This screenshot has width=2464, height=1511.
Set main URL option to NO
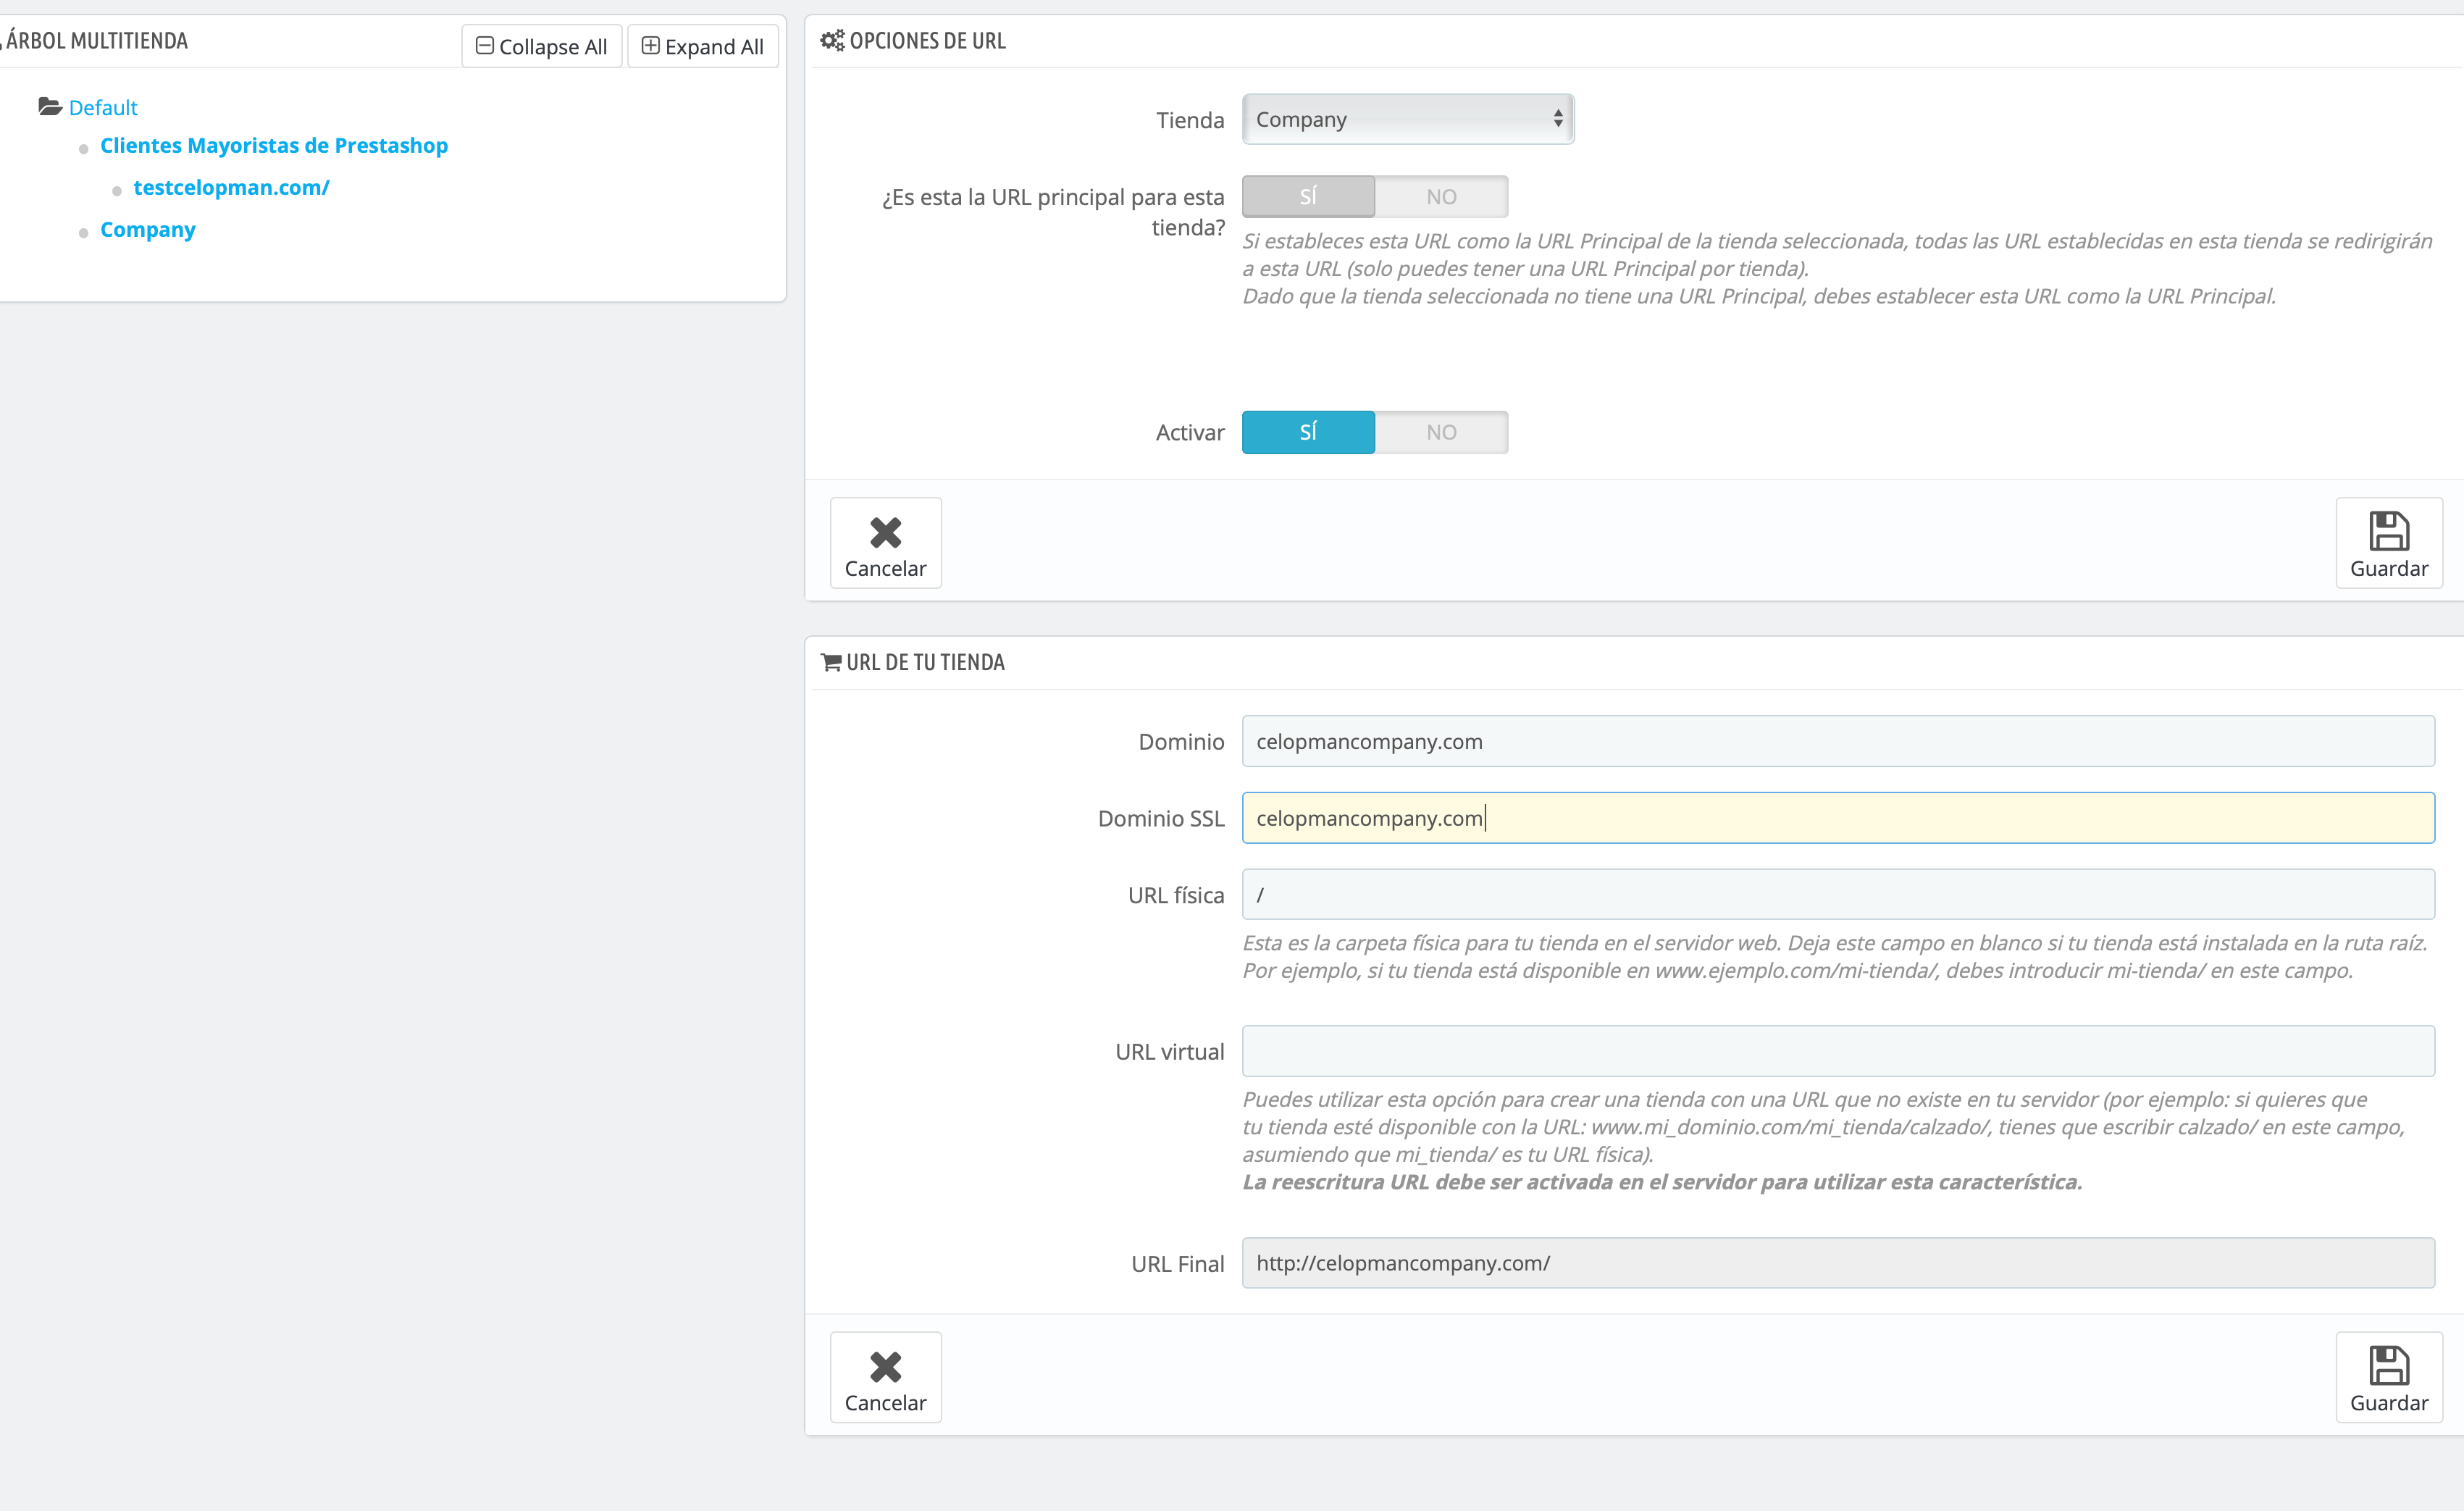[1441, 196]
